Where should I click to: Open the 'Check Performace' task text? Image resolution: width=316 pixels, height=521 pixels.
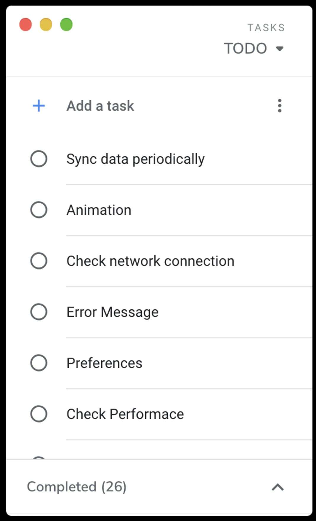pyautogui.click(x=125, y=414)
